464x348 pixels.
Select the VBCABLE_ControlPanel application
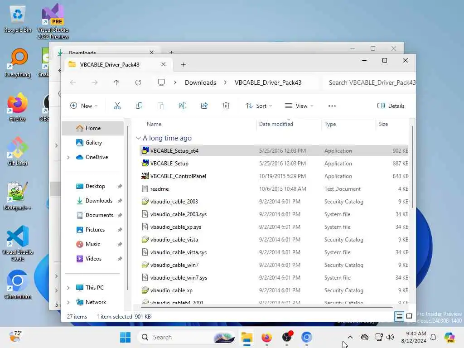pos(274,176)
